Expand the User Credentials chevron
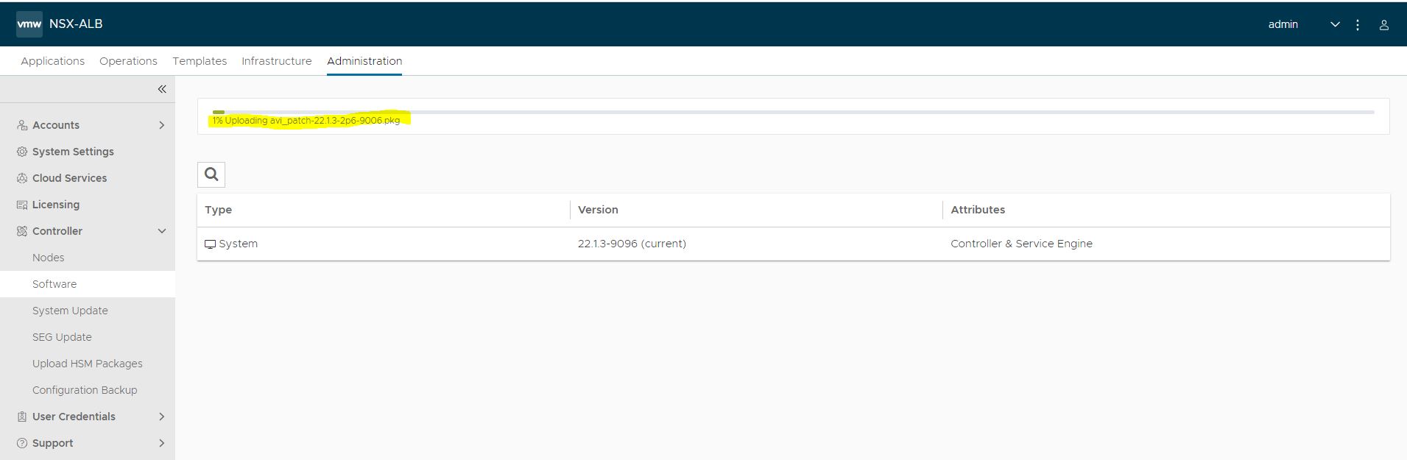1407x460 pixels. tap(162, 417)
